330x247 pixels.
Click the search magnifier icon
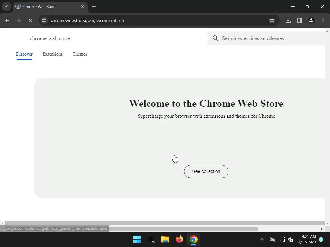pyautogui.click(x=215, y=38)
